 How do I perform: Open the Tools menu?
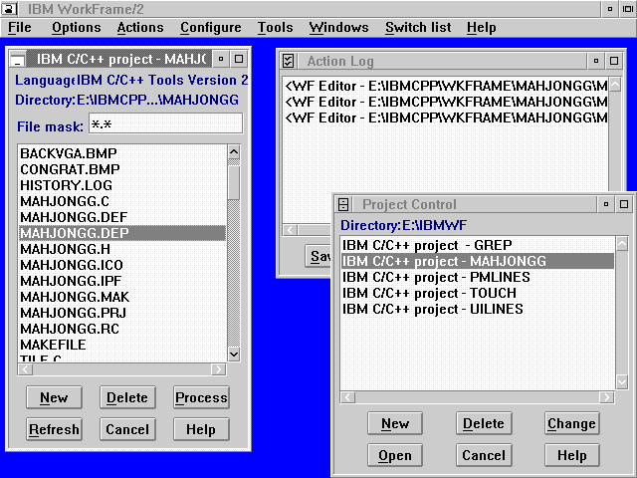[275, 28]
